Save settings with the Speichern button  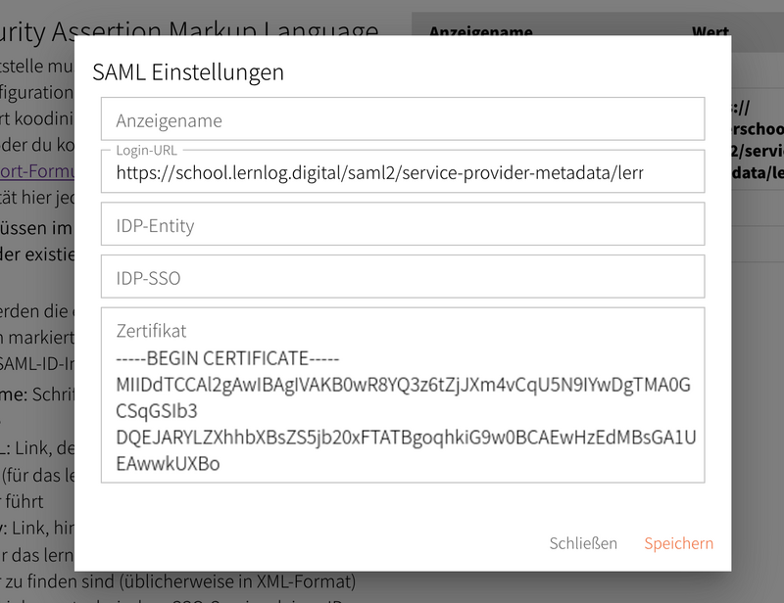[678, 543]
